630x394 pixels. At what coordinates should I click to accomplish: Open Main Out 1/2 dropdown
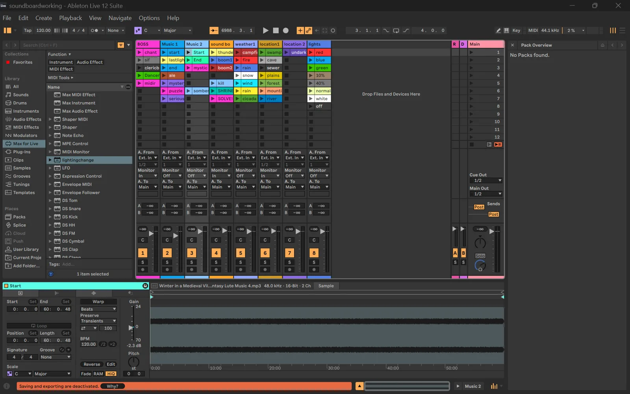click(x=485, y=194)
